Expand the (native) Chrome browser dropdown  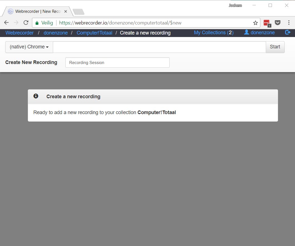point(29,47)
